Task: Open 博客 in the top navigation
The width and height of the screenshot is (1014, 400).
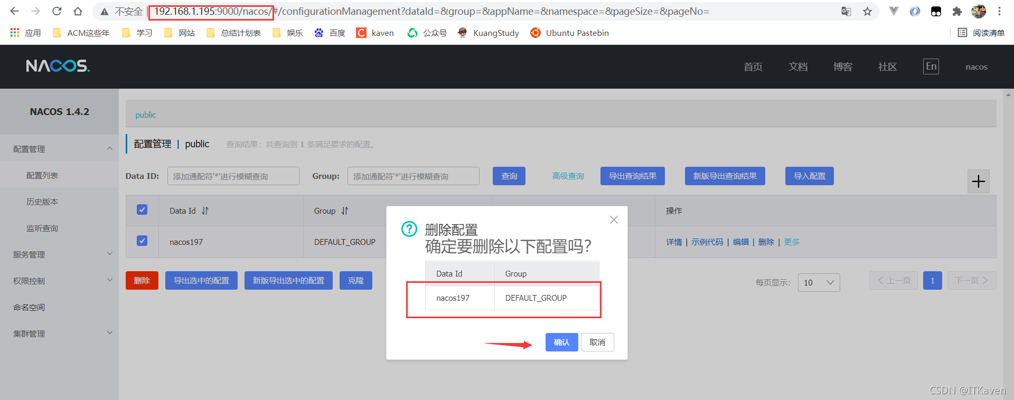Action: (x=843, y=66)
